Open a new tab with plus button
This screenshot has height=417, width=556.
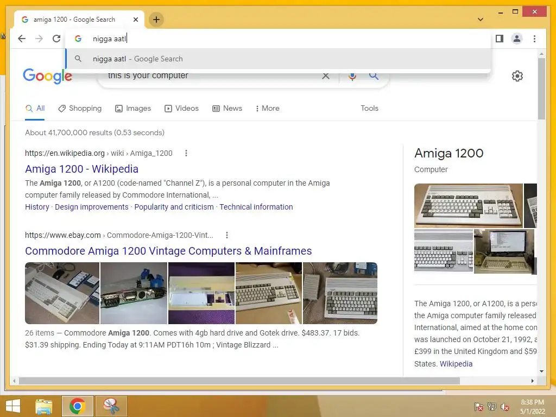[156, 20]
